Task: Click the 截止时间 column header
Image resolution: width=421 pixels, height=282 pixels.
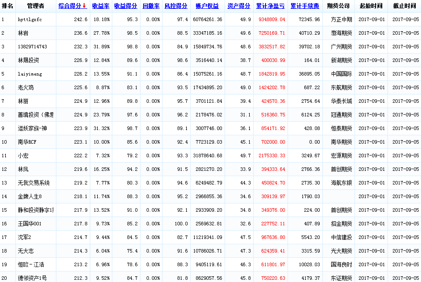Action: (x=404, y=6)
